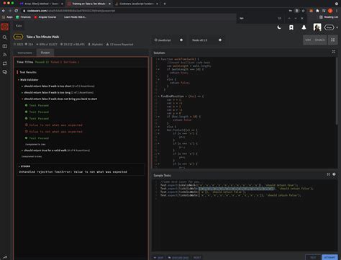The width and height of the screenshot is (341, 260).
Task: Open the Chrome three-dot menu
Action: (337, 11)
